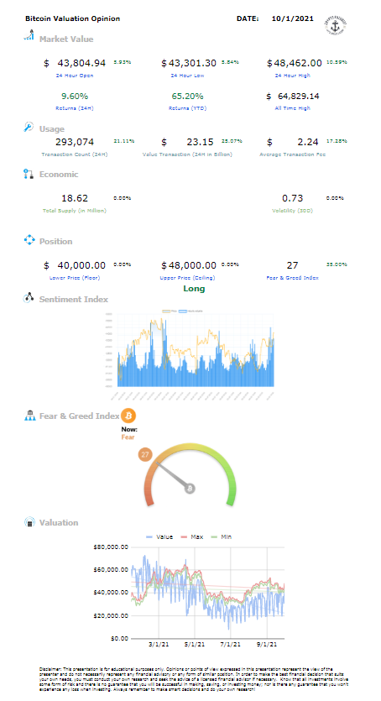Viewport: 381px width, 701px height.
Task: Click the Fear & Greed Index building icon
Action: point(29,416)
